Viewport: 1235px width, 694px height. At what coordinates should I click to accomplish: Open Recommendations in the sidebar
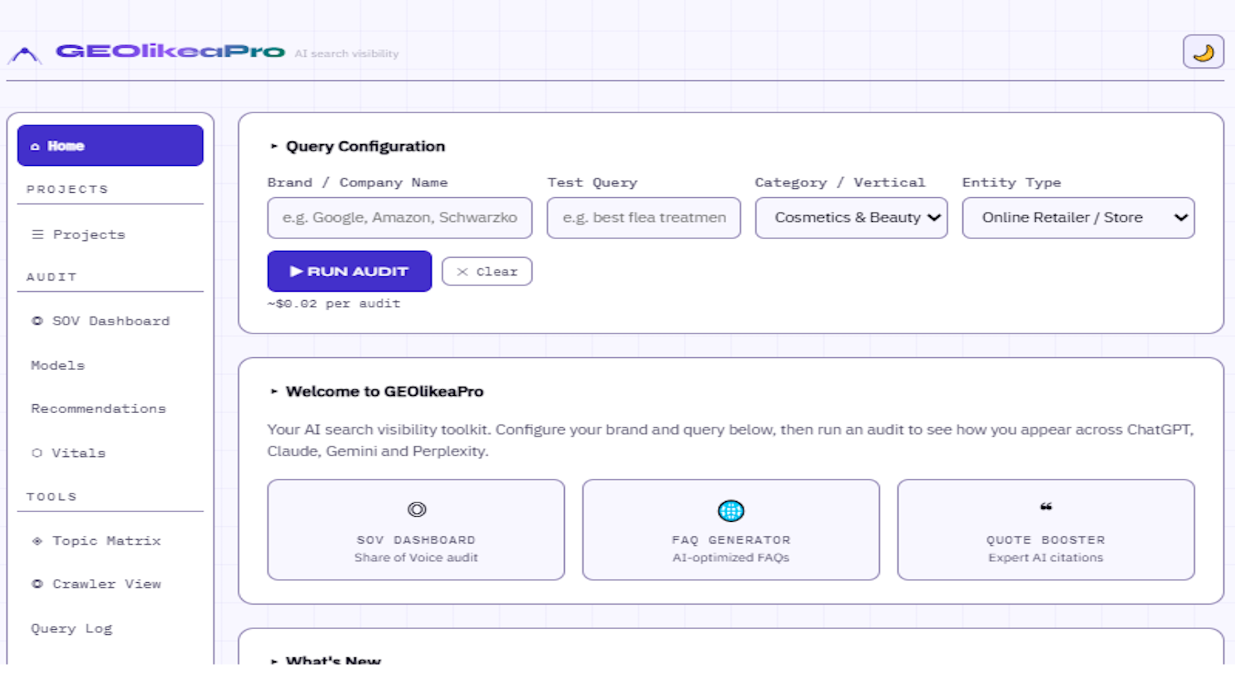coord(110,409)
